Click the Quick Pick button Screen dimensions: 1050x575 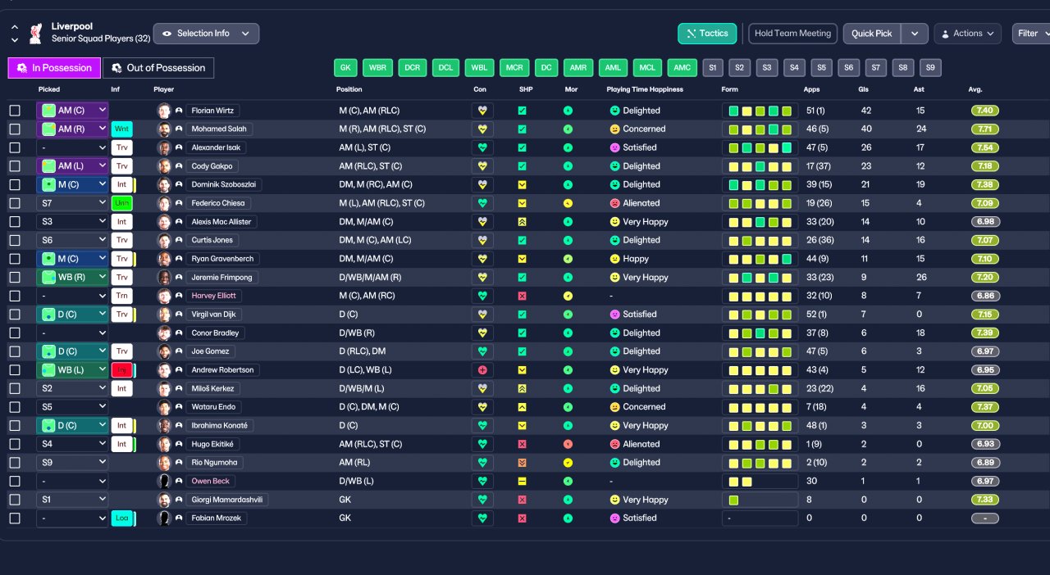872,34
